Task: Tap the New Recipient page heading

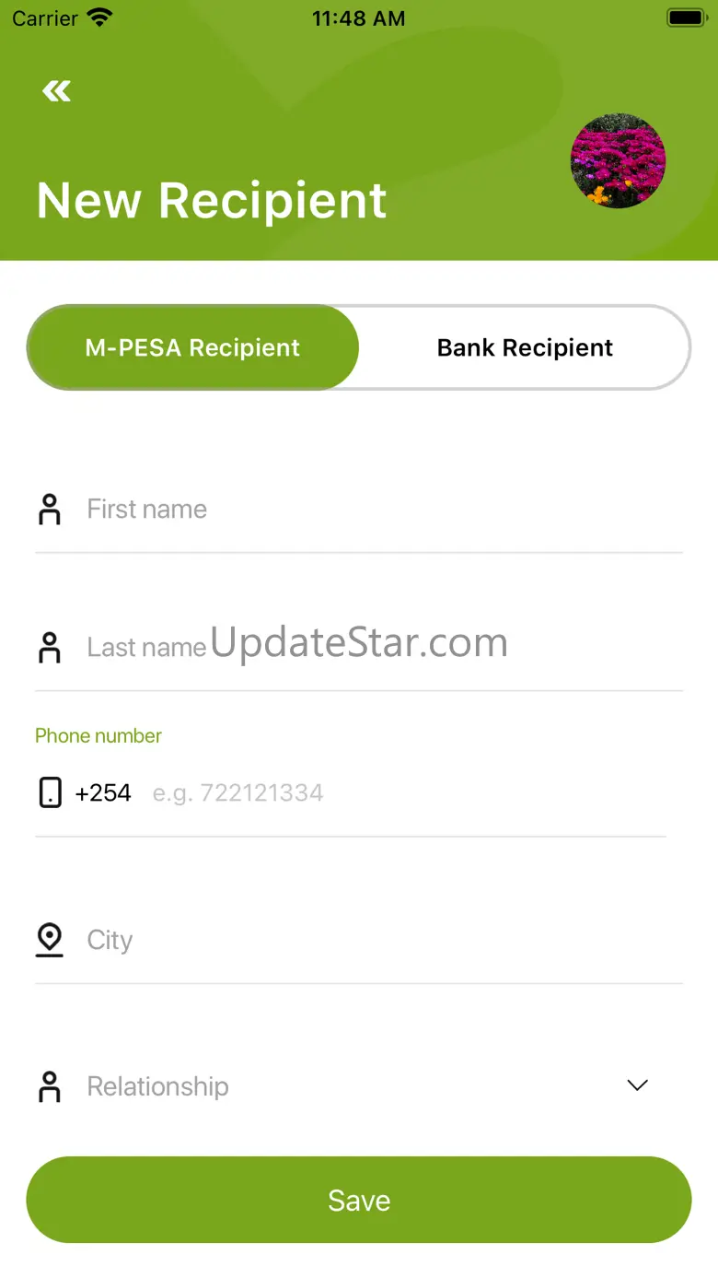Action: coord(212,200)
